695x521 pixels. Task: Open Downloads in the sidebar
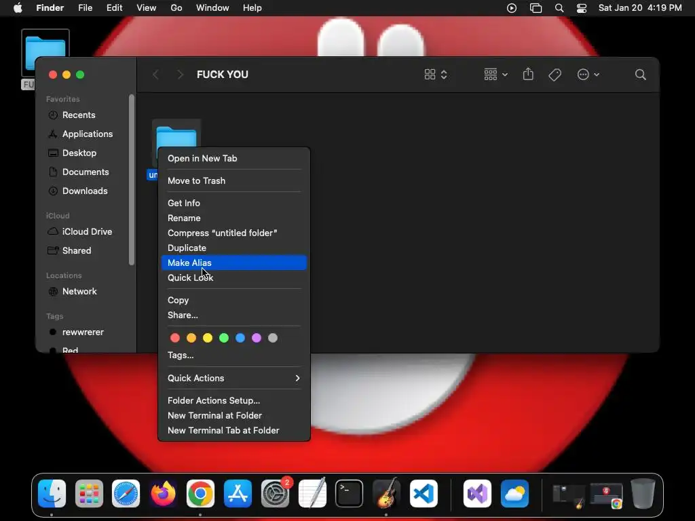click(85, 191)
